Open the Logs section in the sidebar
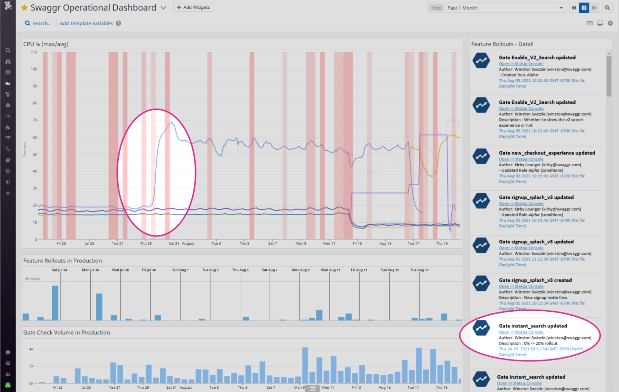 click(8, 138)
